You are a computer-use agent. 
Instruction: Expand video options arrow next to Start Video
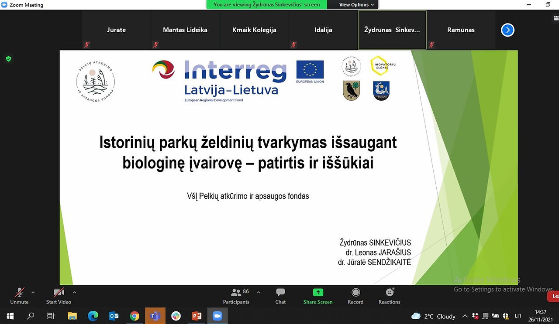click(x=74, y=292)
